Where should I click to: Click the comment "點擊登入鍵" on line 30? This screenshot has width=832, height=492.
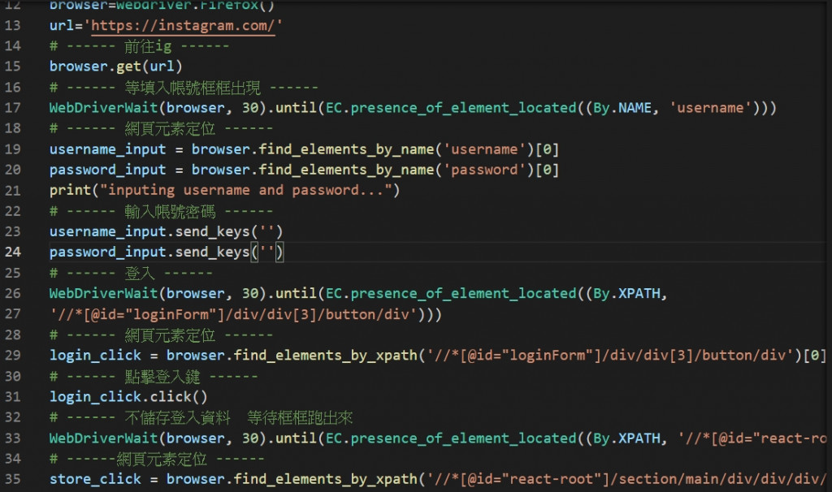tap(162, 377)
